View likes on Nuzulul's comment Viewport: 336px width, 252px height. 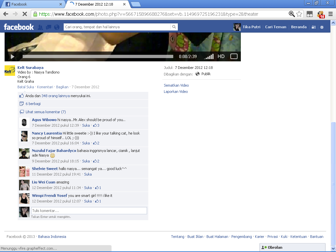coord(96,161)
